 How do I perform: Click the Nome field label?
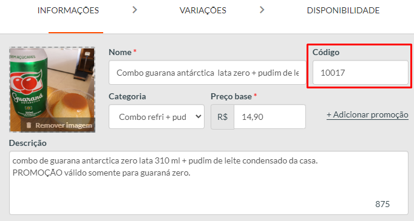pos(120,52)
